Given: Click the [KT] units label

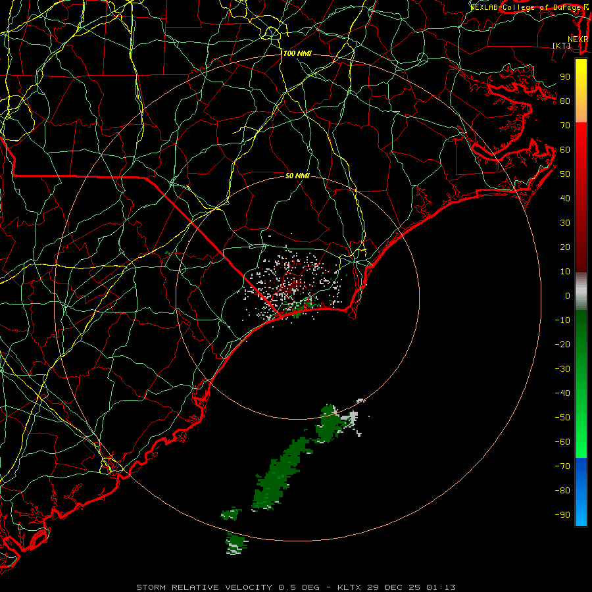Looking at the screenshot, I should click(562, 45).
